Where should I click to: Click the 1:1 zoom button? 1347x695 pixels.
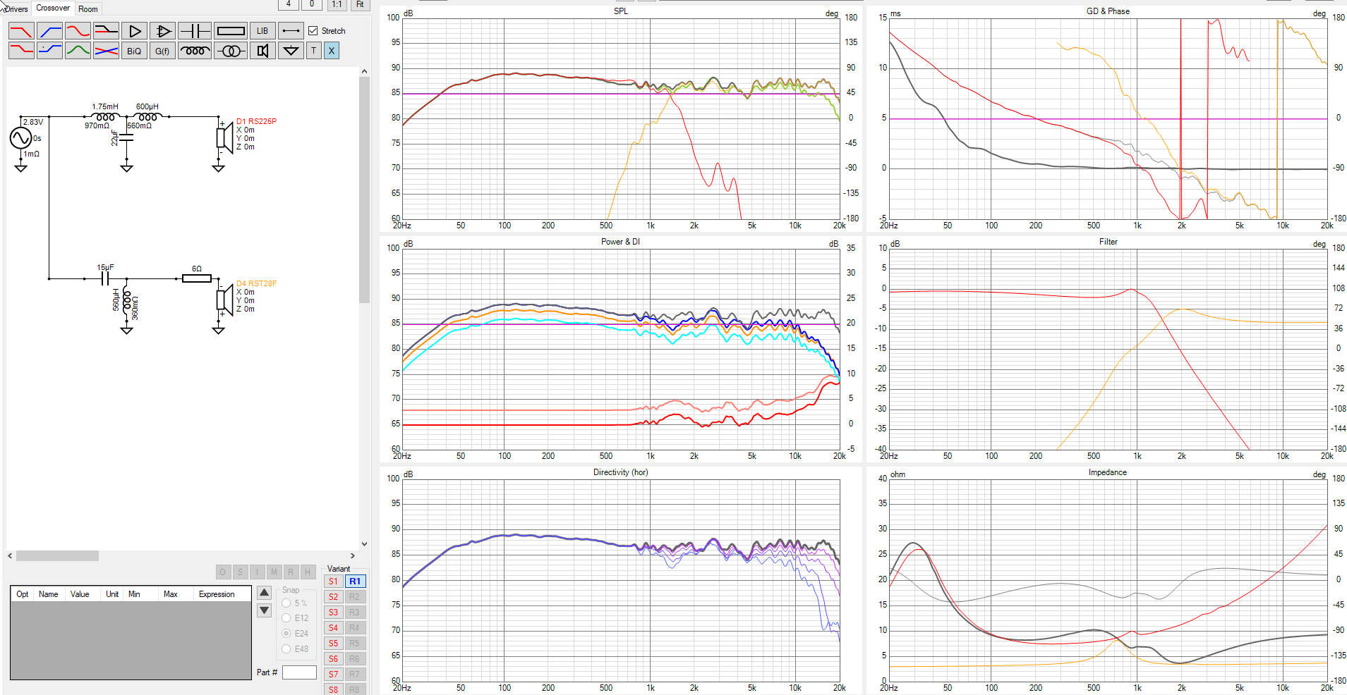[337, 4]
